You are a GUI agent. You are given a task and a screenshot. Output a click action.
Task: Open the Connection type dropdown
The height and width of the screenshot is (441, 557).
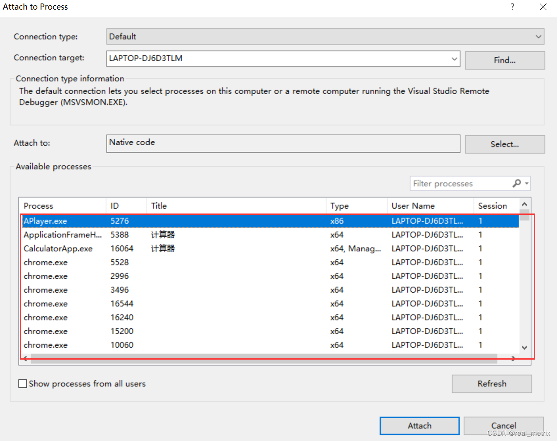[x=325, y=37]
